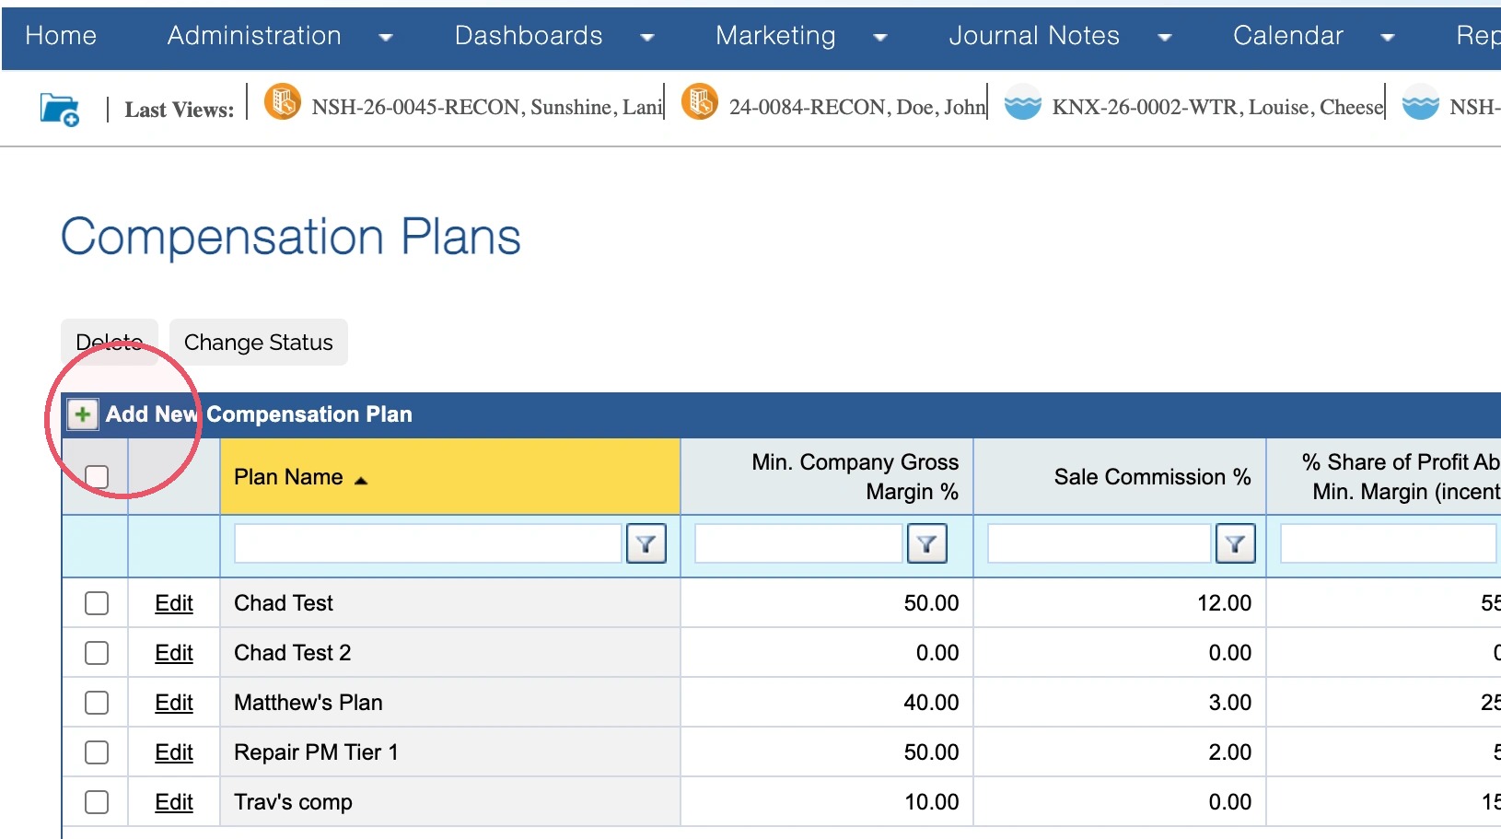Click Matthew's Plan commission value 3.00
Screen dimensions: 1501x839
[1230, 703]
